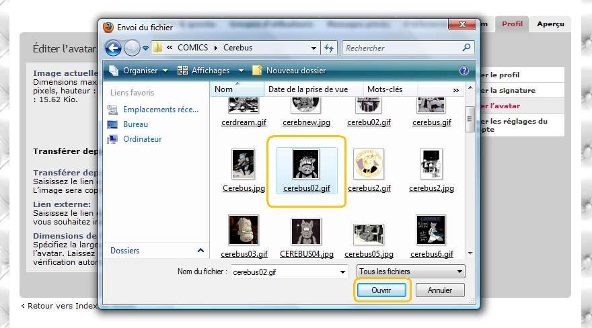Sort by the Nom column header
The height and width of the screenshot is (328, 592).
[225, 89]
